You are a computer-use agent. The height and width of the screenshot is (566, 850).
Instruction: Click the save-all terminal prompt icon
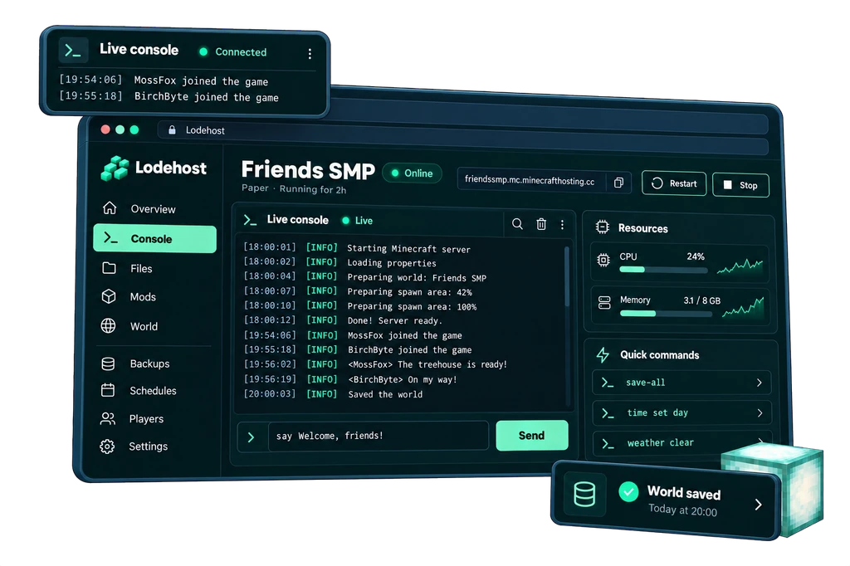(x=608, y=383)
